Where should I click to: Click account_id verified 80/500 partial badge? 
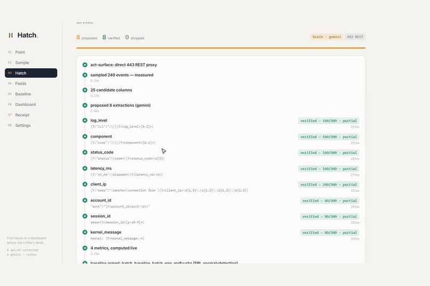click(330, 201)
